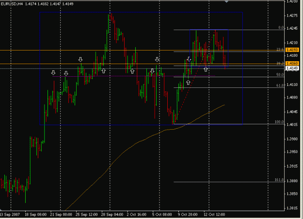Click the 2 Oct 16:00 time label
The height and width of the screenshot is (219, 303).
[136, 215]
